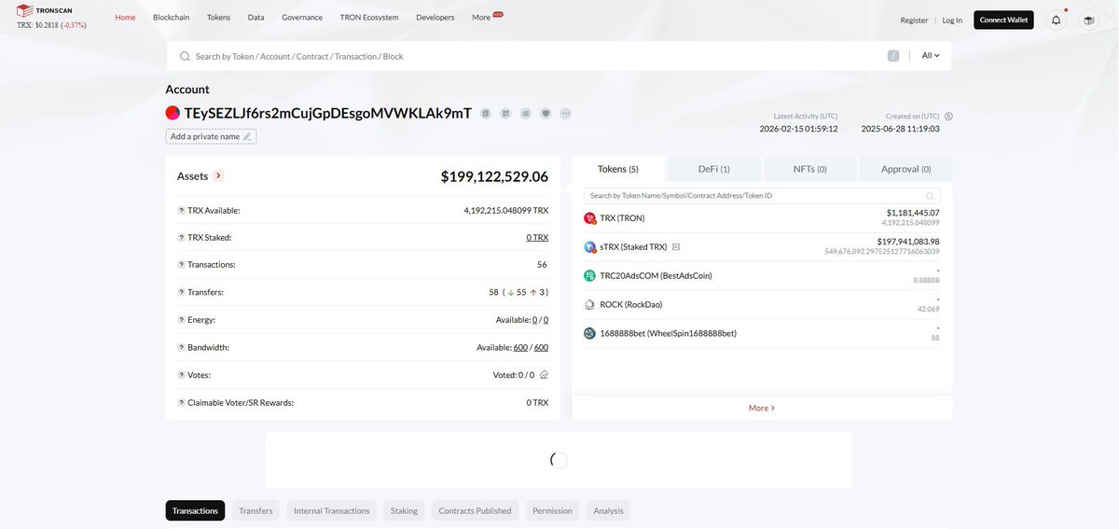Click the Log In link
The height and width of the screenshot is (529, 1119).
(952, 20)
